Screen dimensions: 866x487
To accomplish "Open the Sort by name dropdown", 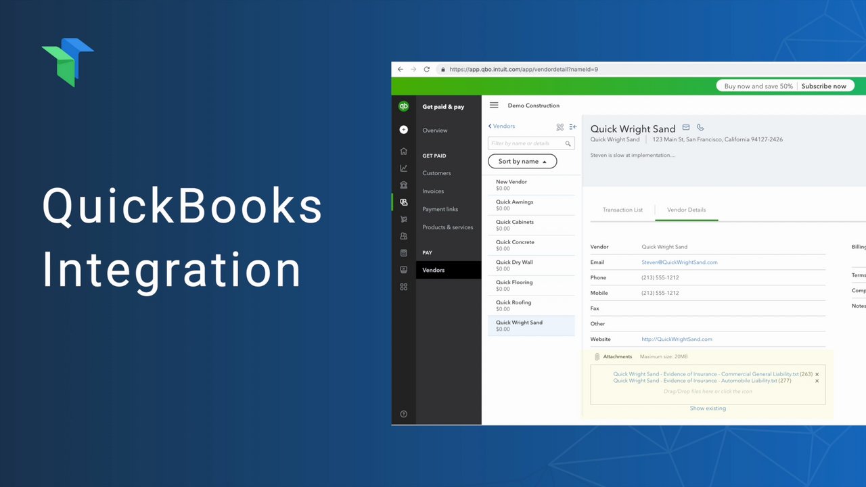I will pyautogui.click(x=522, y=162).
